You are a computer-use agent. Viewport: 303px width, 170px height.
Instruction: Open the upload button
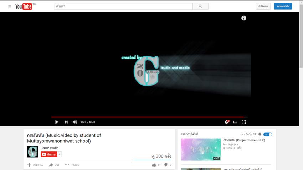(263, 6)
